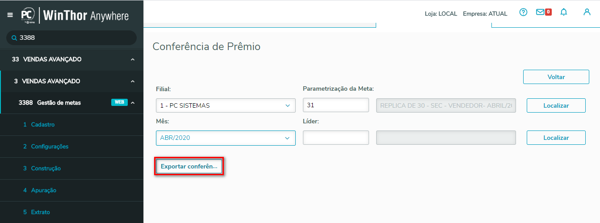Focus the Líder code input field
This screenshot has height=223, width=600.
tap(336, 138)
